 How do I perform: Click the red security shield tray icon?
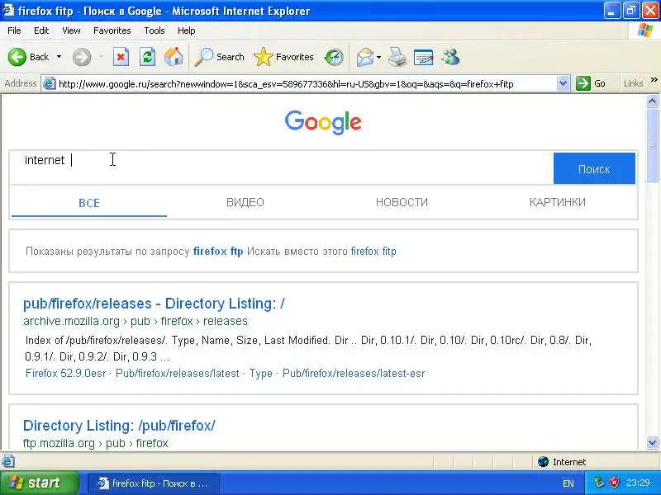pos(615,483)
